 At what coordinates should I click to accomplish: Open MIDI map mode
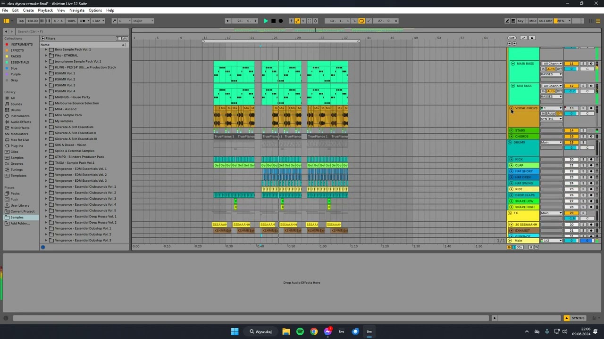point(533,21)
